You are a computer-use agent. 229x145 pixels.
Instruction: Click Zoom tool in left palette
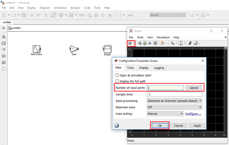(4, 37)
